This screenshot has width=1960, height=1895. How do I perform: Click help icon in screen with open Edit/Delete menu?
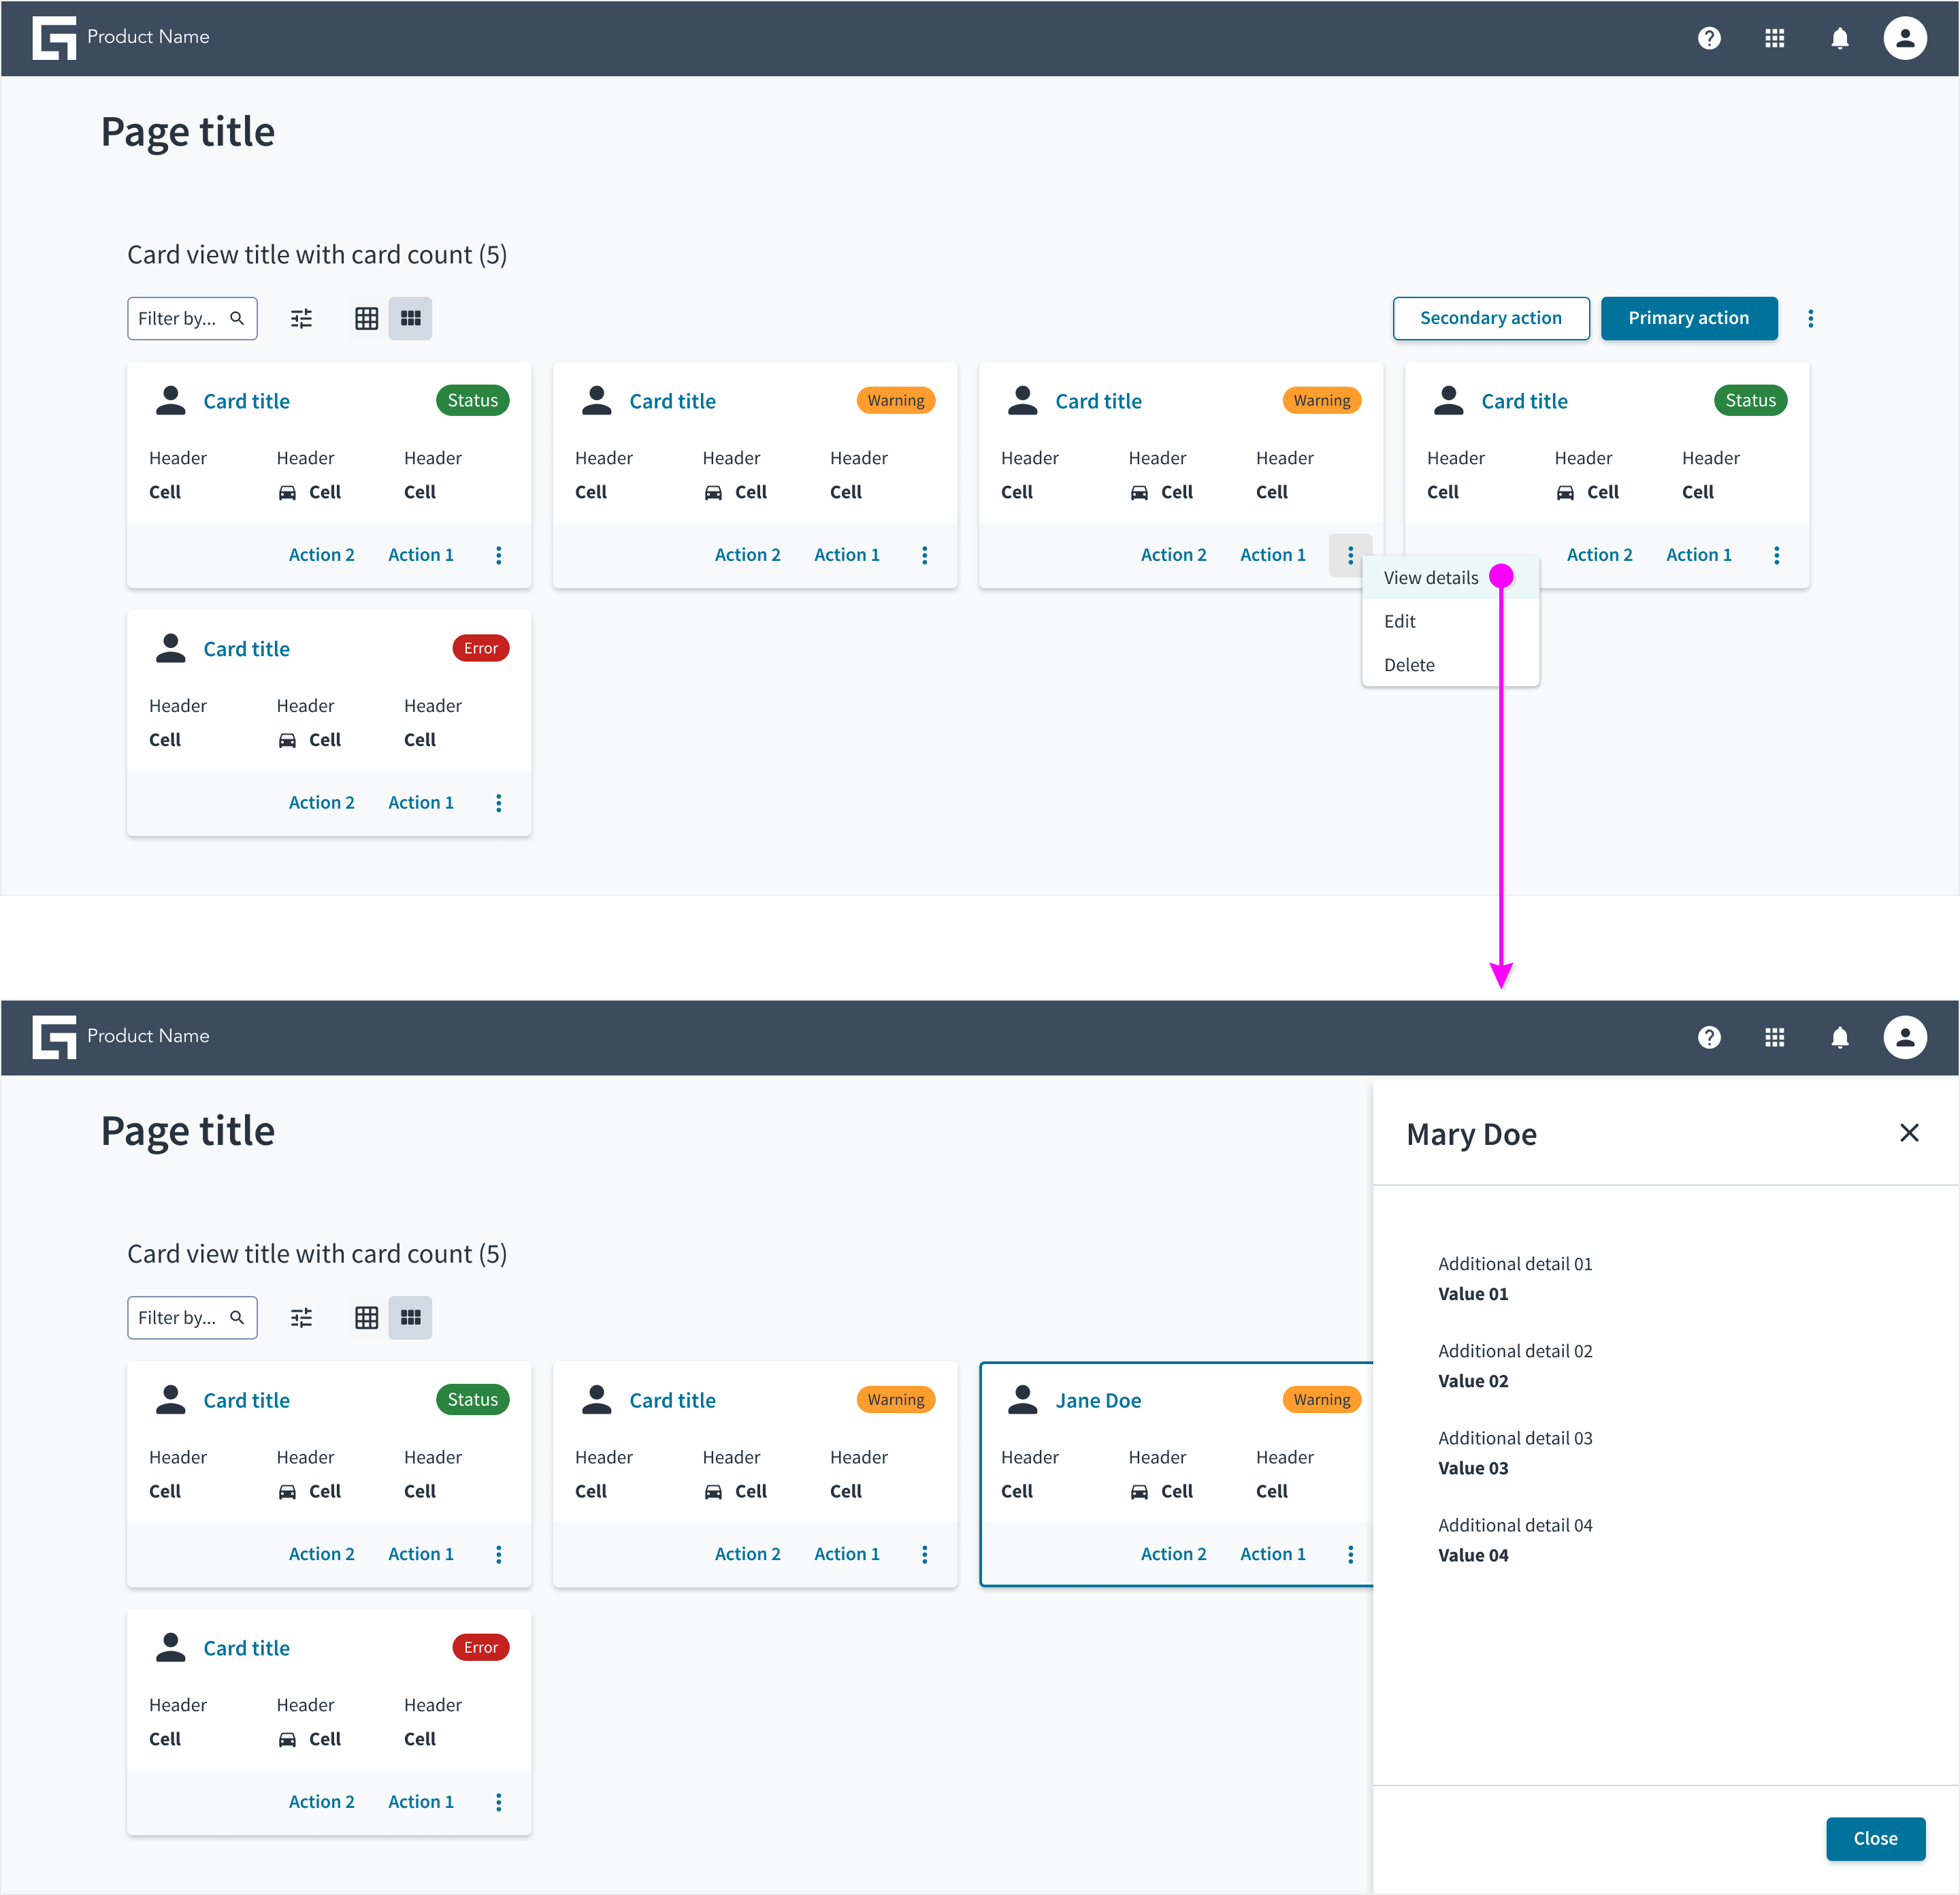pyautogui.click(x=1709, y=38)
